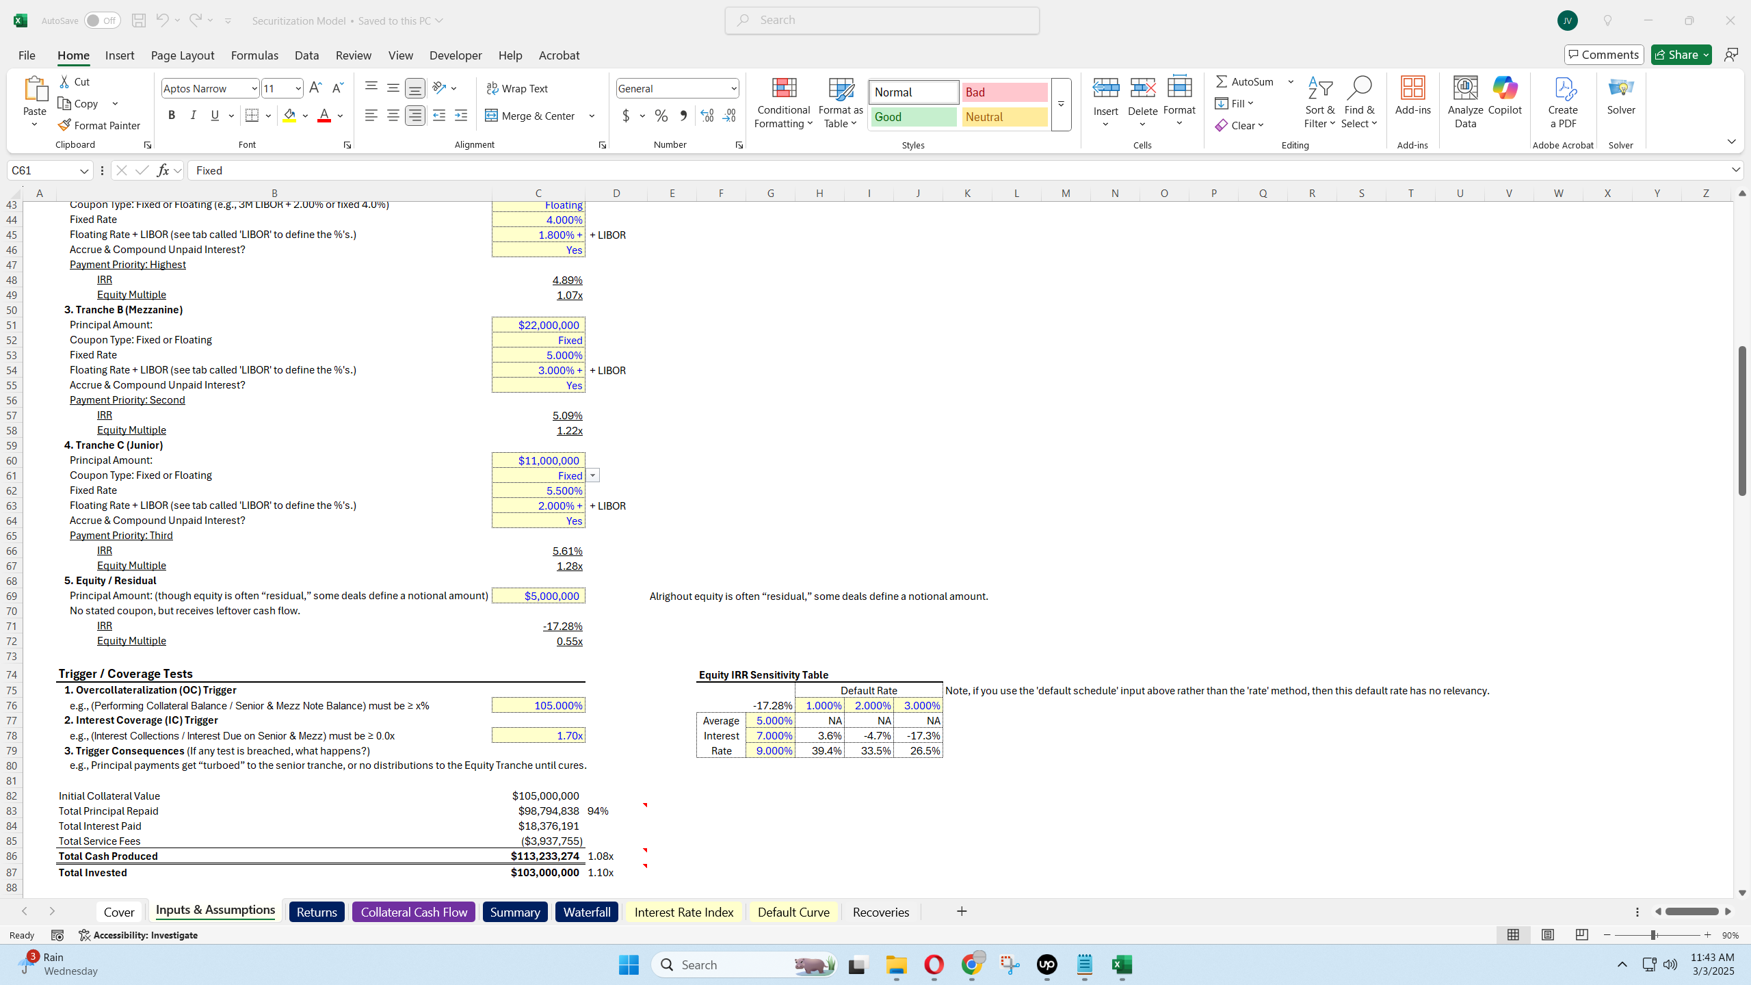Click Format as Table button
The height and width of the screenshot is (985, 1751).
[841, 102]
